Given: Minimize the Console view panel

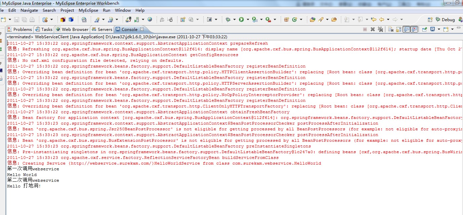Looking at the screenshot, I should [x=459, y=28].
